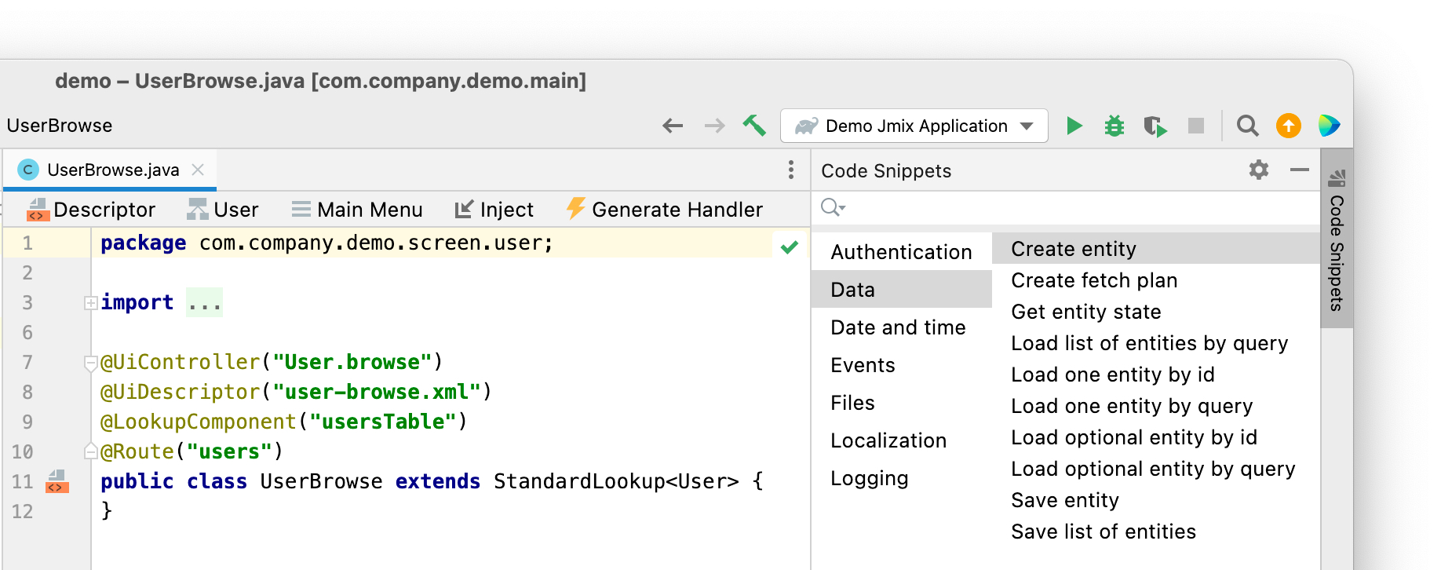Start debugging with the bug icon

(1114, 126)
